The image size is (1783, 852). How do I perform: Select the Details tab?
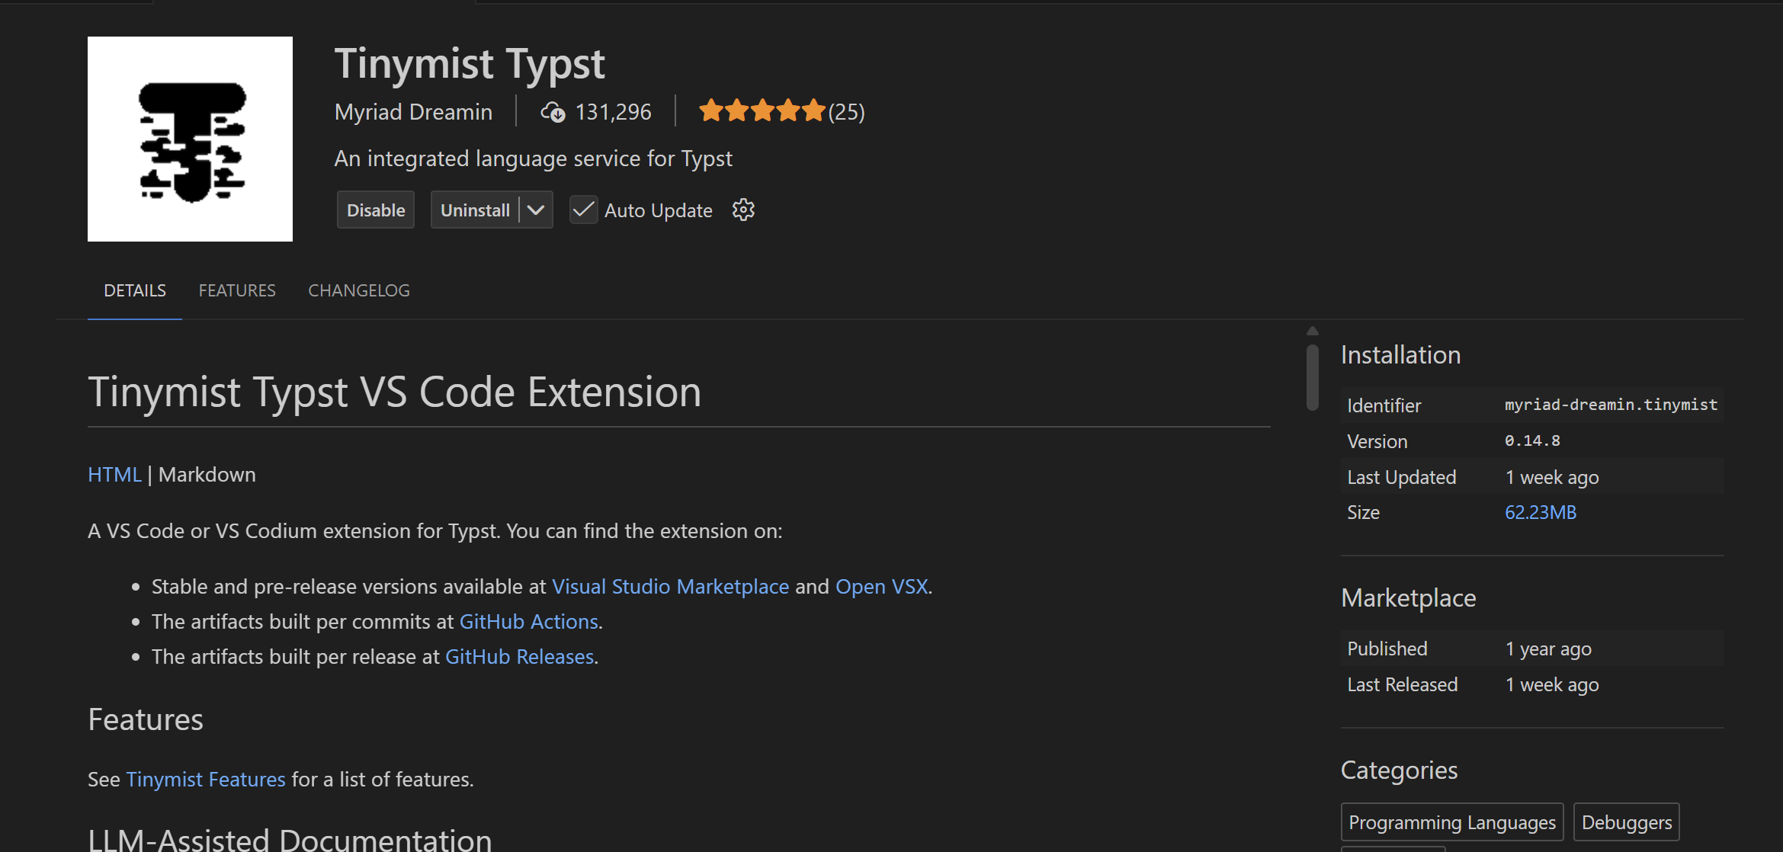click(135, 290)
